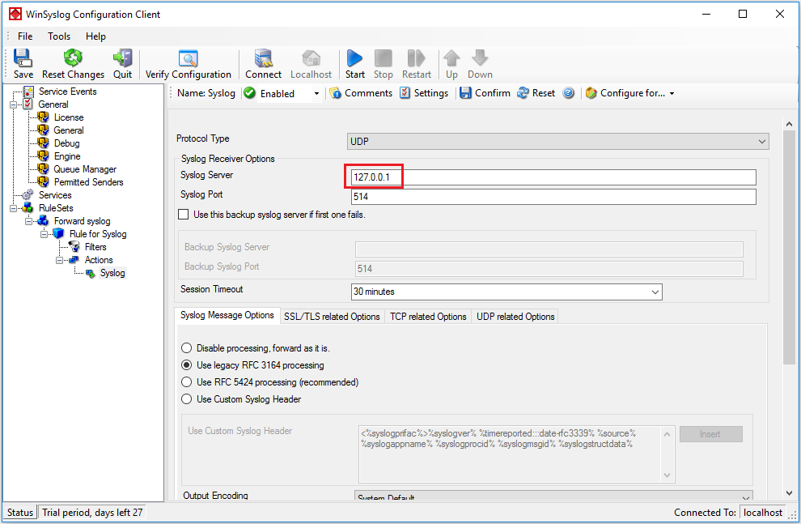Open Queue Manager in the tree
This screenshot has height=524, width=801.
click(85, 169)
